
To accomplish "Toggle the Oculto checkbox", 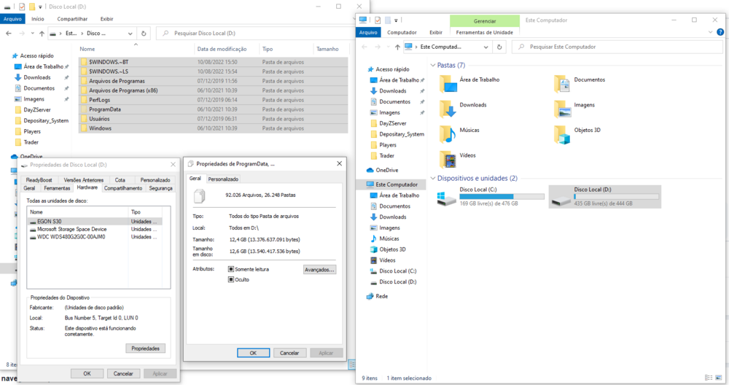I will (231, 279).
